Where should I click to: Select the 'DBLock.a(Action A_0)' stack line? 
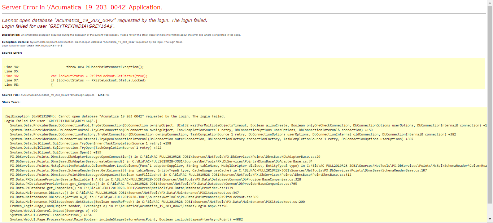[134, 197]
